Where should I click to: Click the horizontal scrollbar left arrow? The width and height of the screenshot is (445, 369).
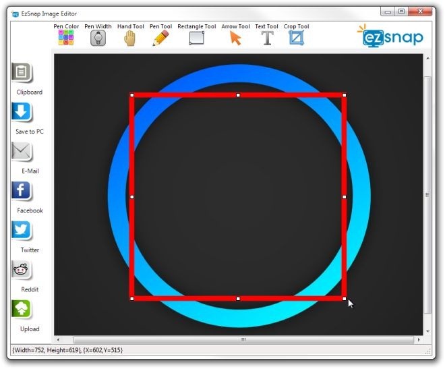pos(58,339)
